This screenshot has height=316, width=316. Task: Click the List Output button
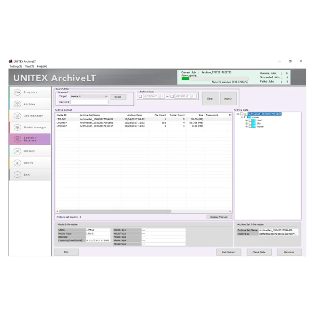click(x=228, y=252)
